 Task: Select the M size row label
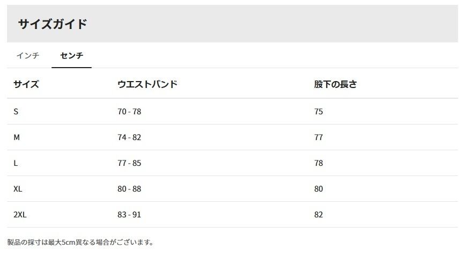pyautogui.click(x=17, y=137)
